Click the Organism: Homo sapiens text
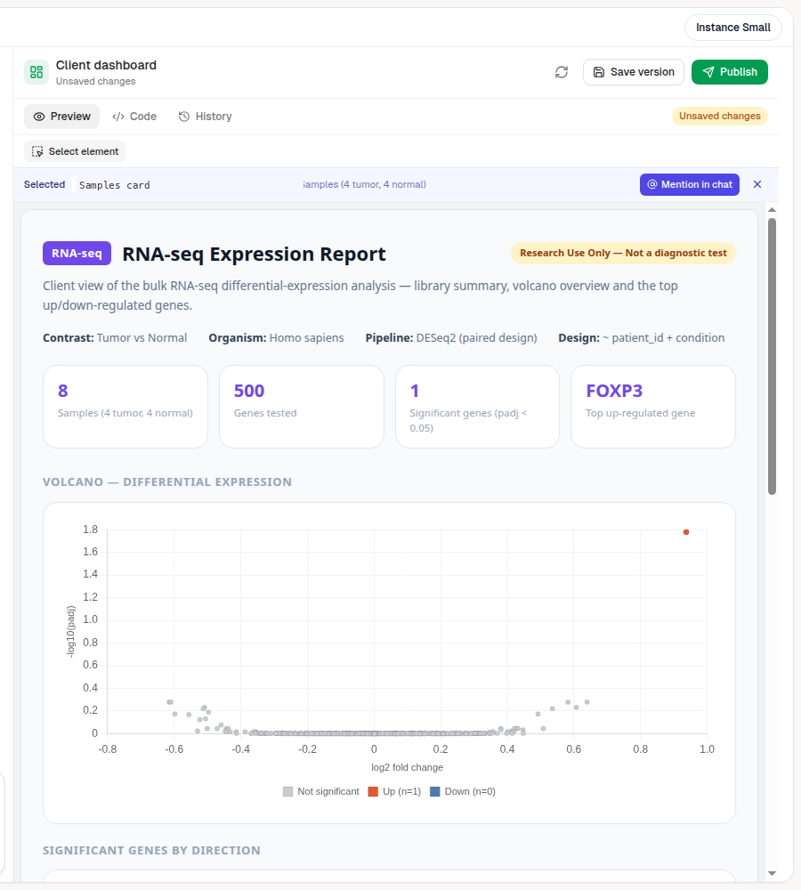 pos(276,338)
